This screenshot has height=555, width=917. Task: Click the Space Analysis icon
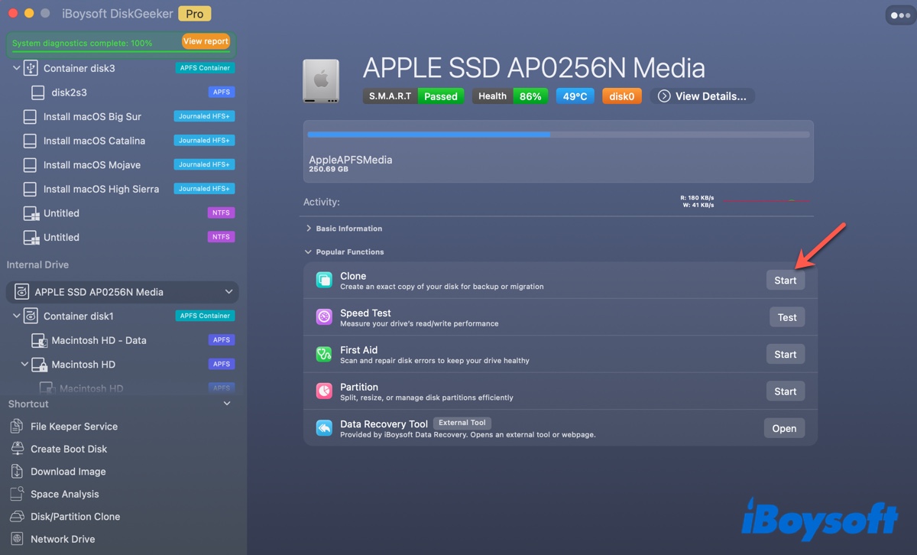tap(18, 494)
